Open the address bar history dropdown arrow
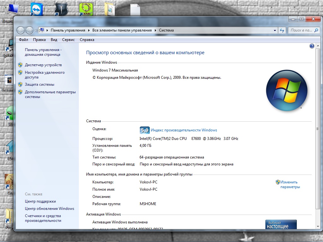 [275, 31]
